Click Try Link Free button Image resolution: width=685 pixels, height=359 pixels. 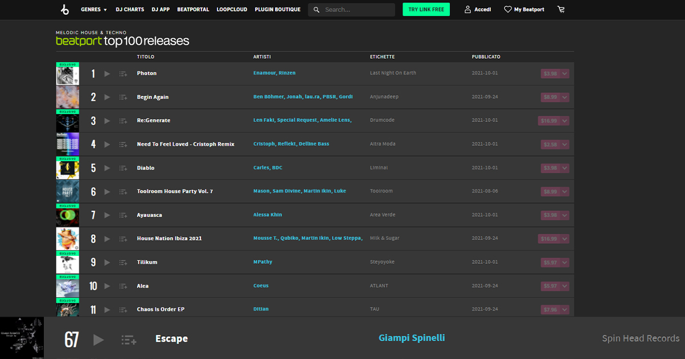[x=426, y=9]
